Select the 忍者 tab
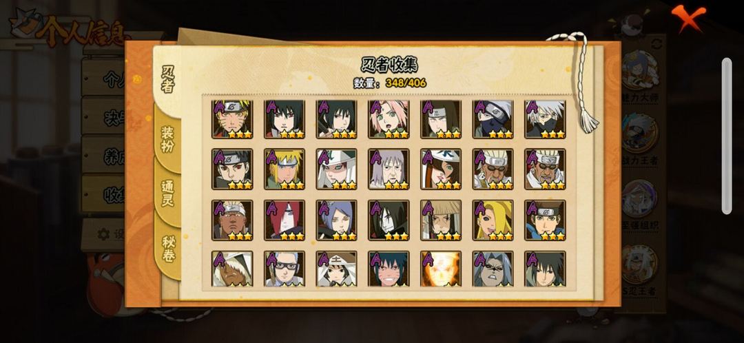The image size is (744, 343). click(168, 79)
